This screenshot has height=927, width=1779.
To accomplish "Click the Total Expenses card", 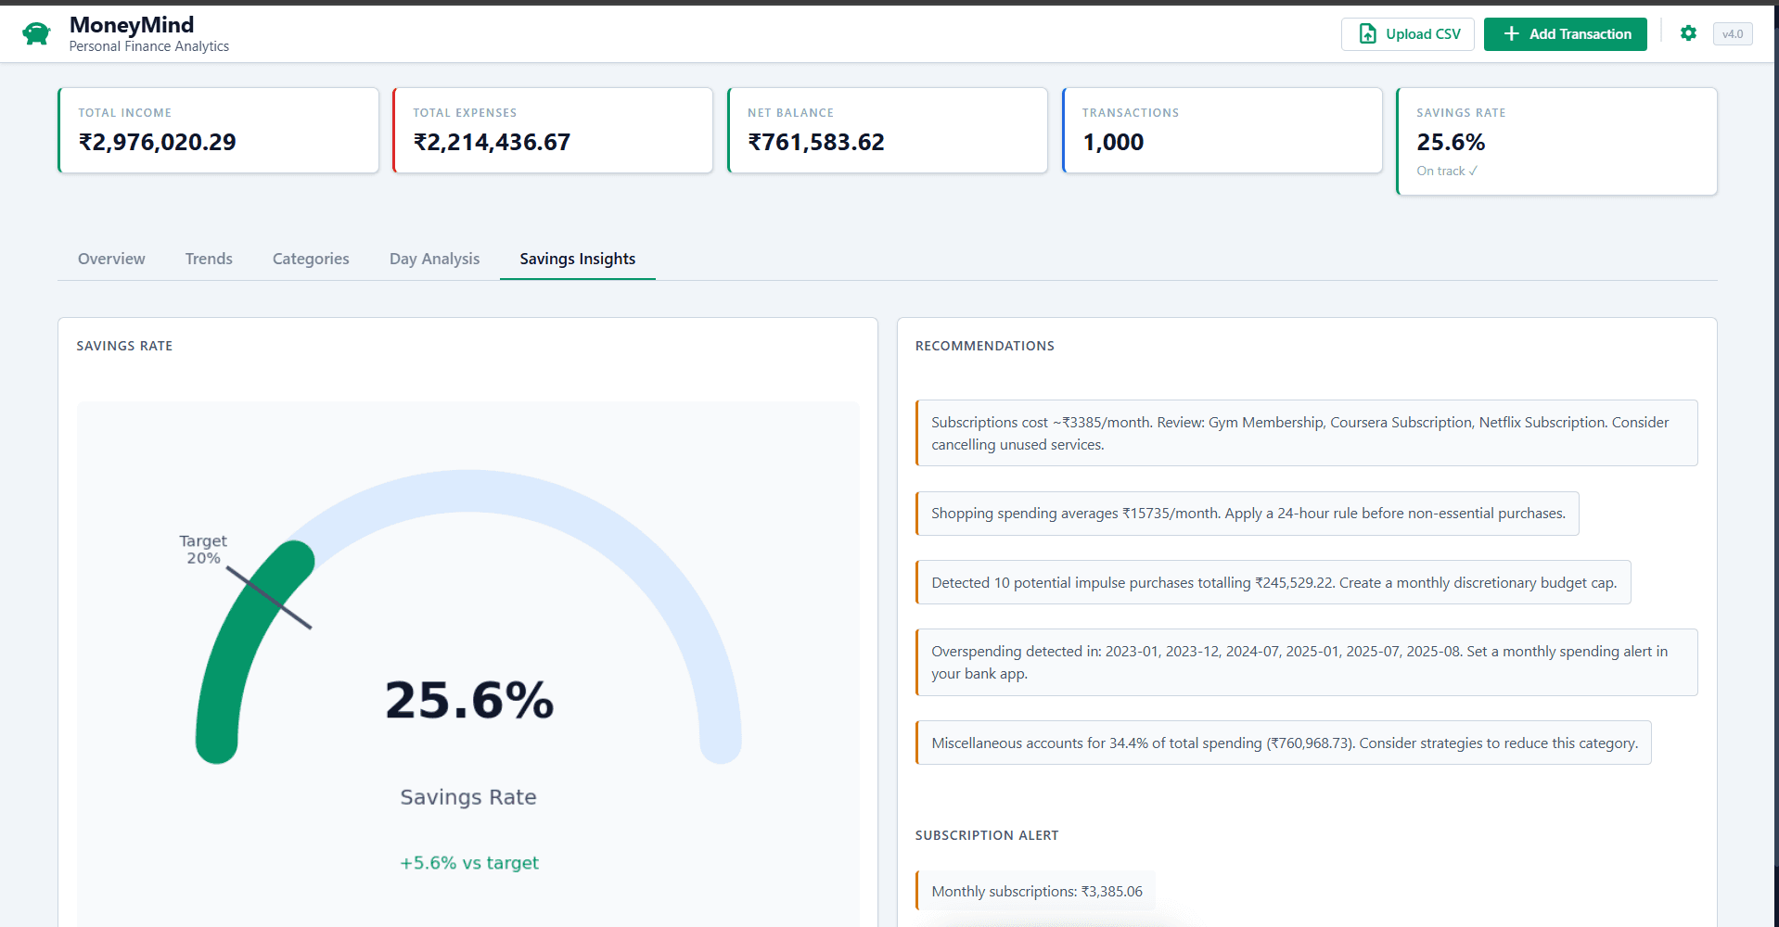I will [553, 131].
